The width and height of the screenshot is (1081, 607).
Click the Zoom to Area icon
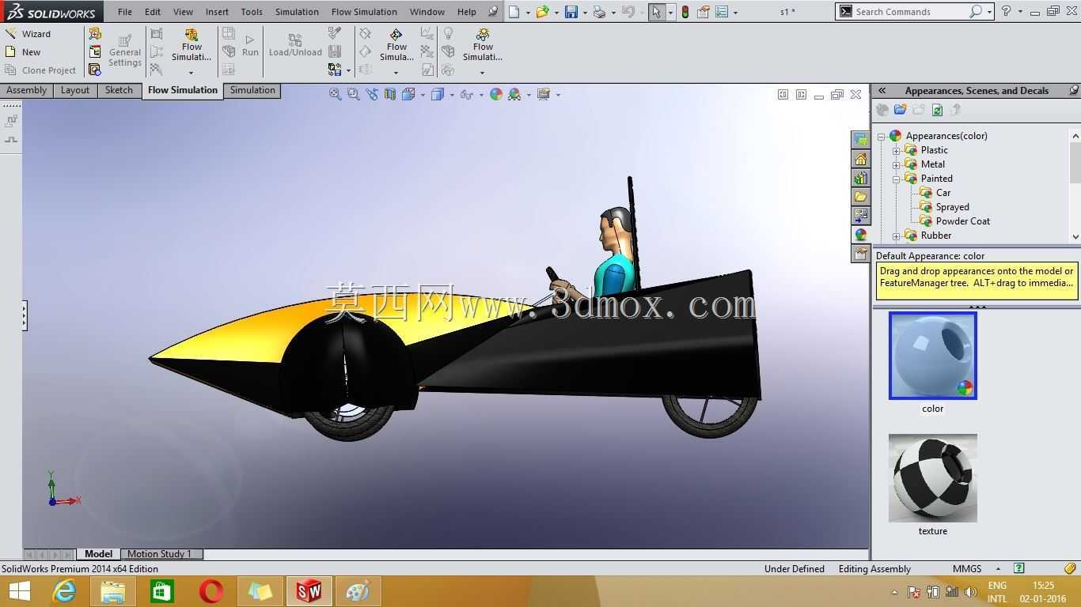point(354,94)
